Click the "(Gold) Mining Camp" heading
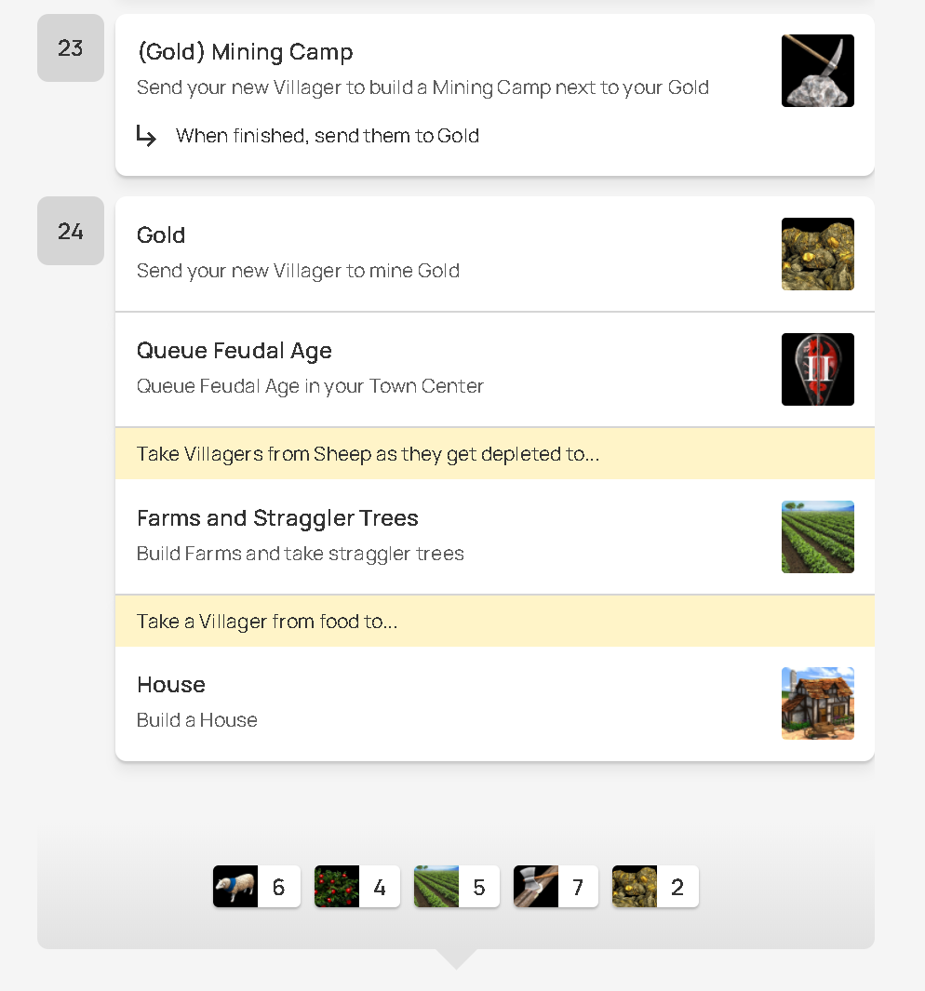The height and width of the screenshot is (991, 925). (245, 52)
